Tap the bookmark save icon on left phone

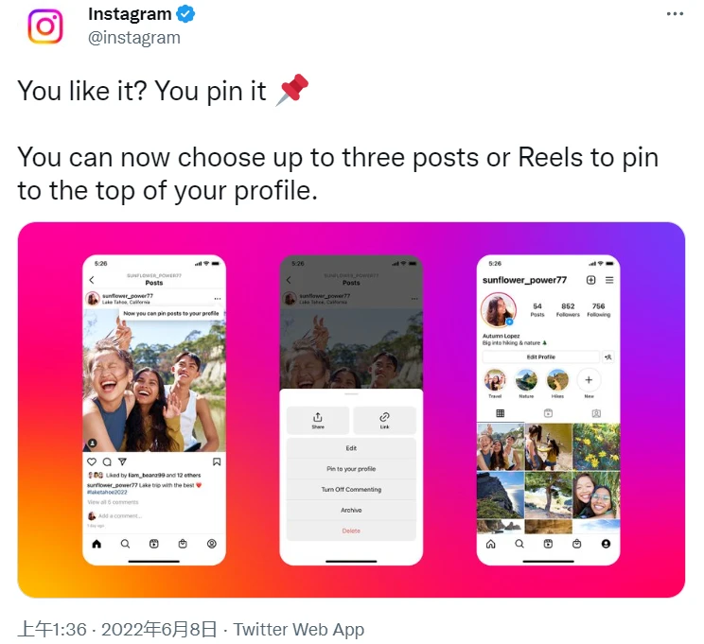tap(217, 461)
